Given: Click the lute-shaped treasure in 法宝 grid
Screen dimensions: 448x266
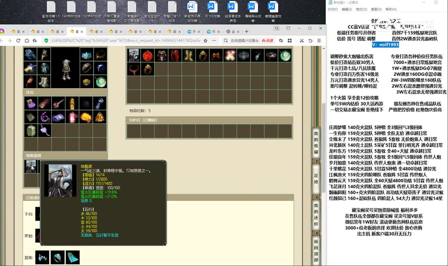Looking at the screenshot, I should (x=58, y=103).
